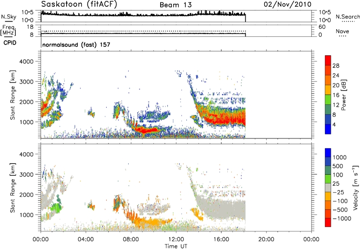Click '3000' on the velocity panel range axis
The width and height of the screenshot is (360, 249).
pos(27,174)
